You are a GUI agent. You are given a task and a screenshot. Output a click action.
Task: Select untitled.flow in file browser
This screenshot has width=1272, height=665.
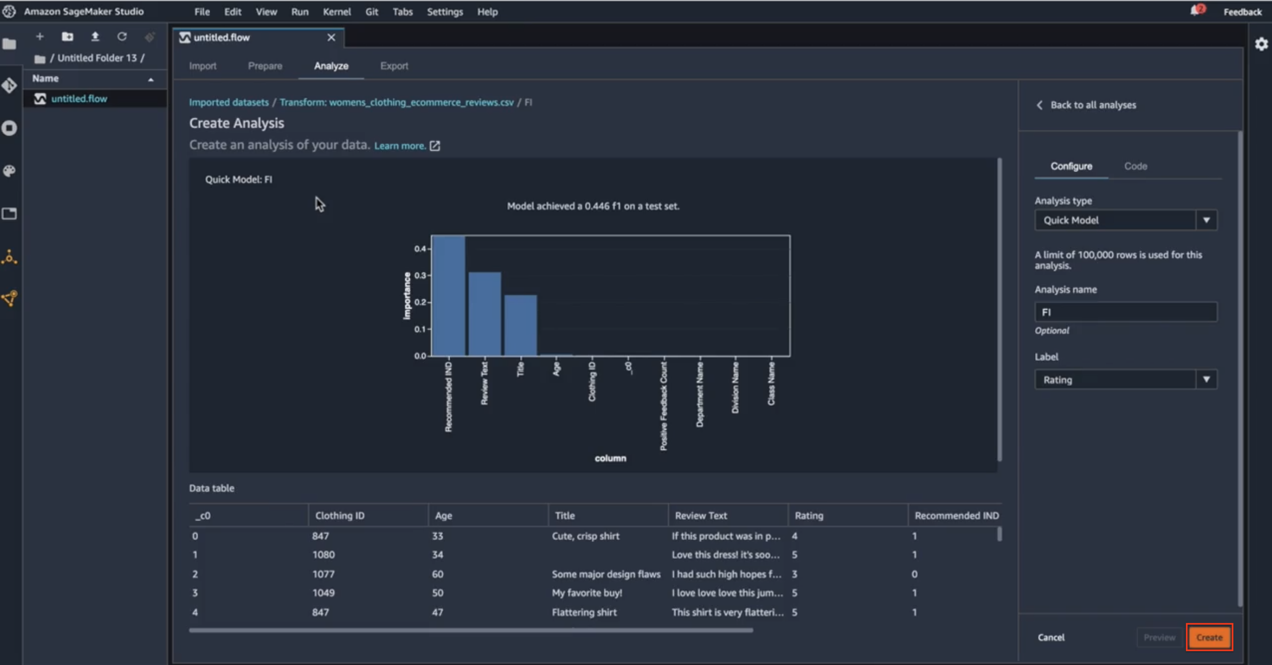(x=95, y=98)
